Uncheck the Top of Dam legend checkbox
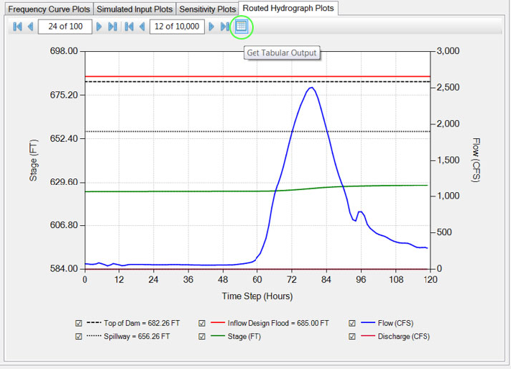The width and height of the screenshot is (511, 369). click(x=78, y=323)
